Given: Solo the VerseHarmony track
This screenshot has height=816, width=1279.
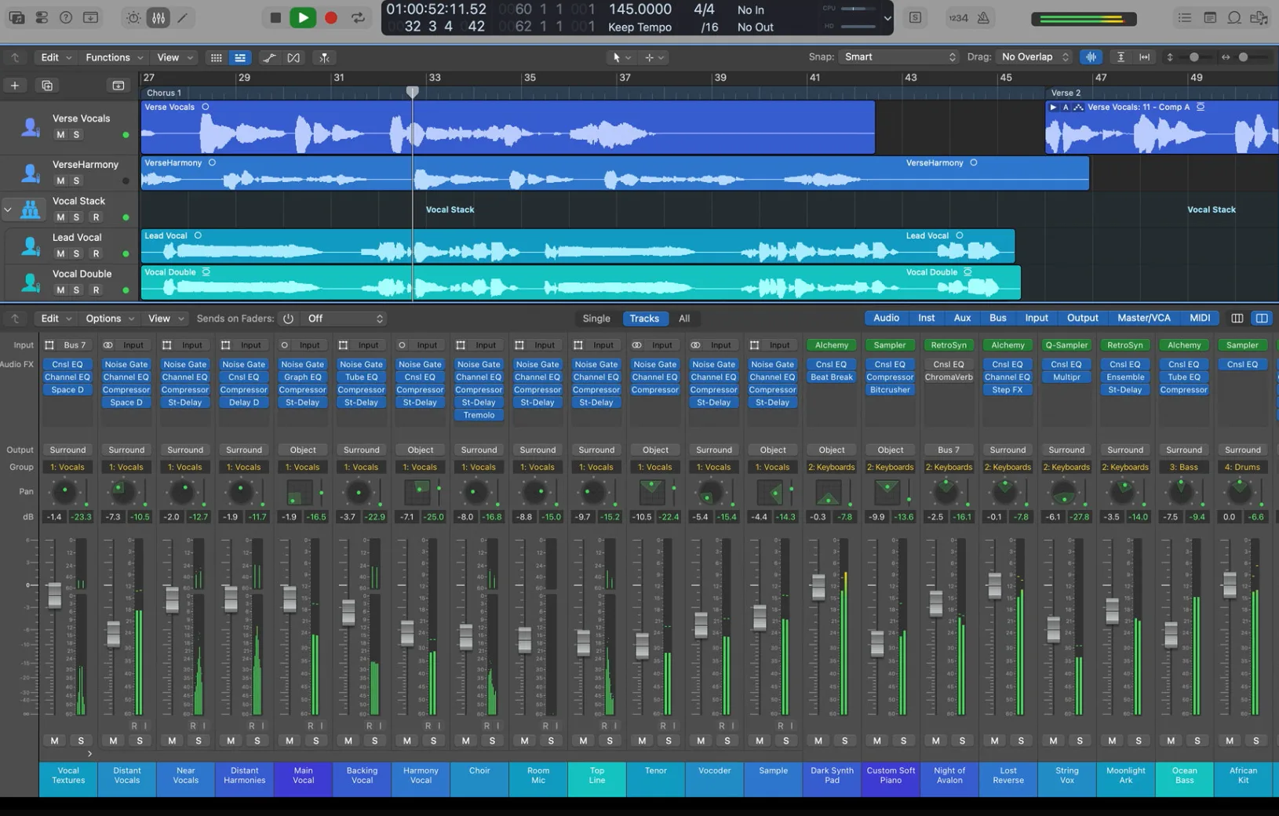Looking at the screenshot, I should (76, 180).
